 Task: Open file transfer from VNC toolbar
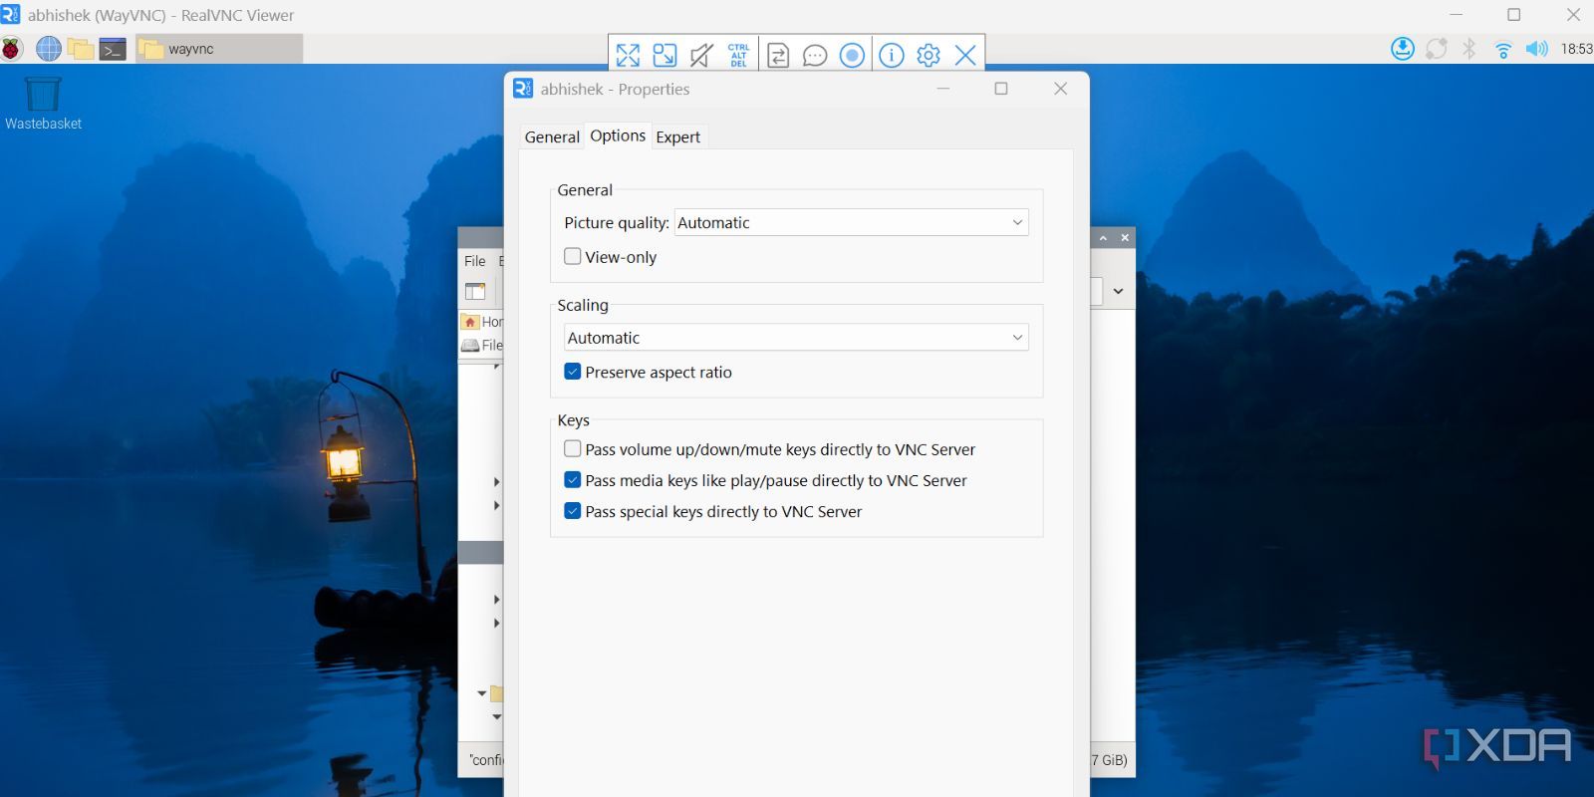[778, 55]
